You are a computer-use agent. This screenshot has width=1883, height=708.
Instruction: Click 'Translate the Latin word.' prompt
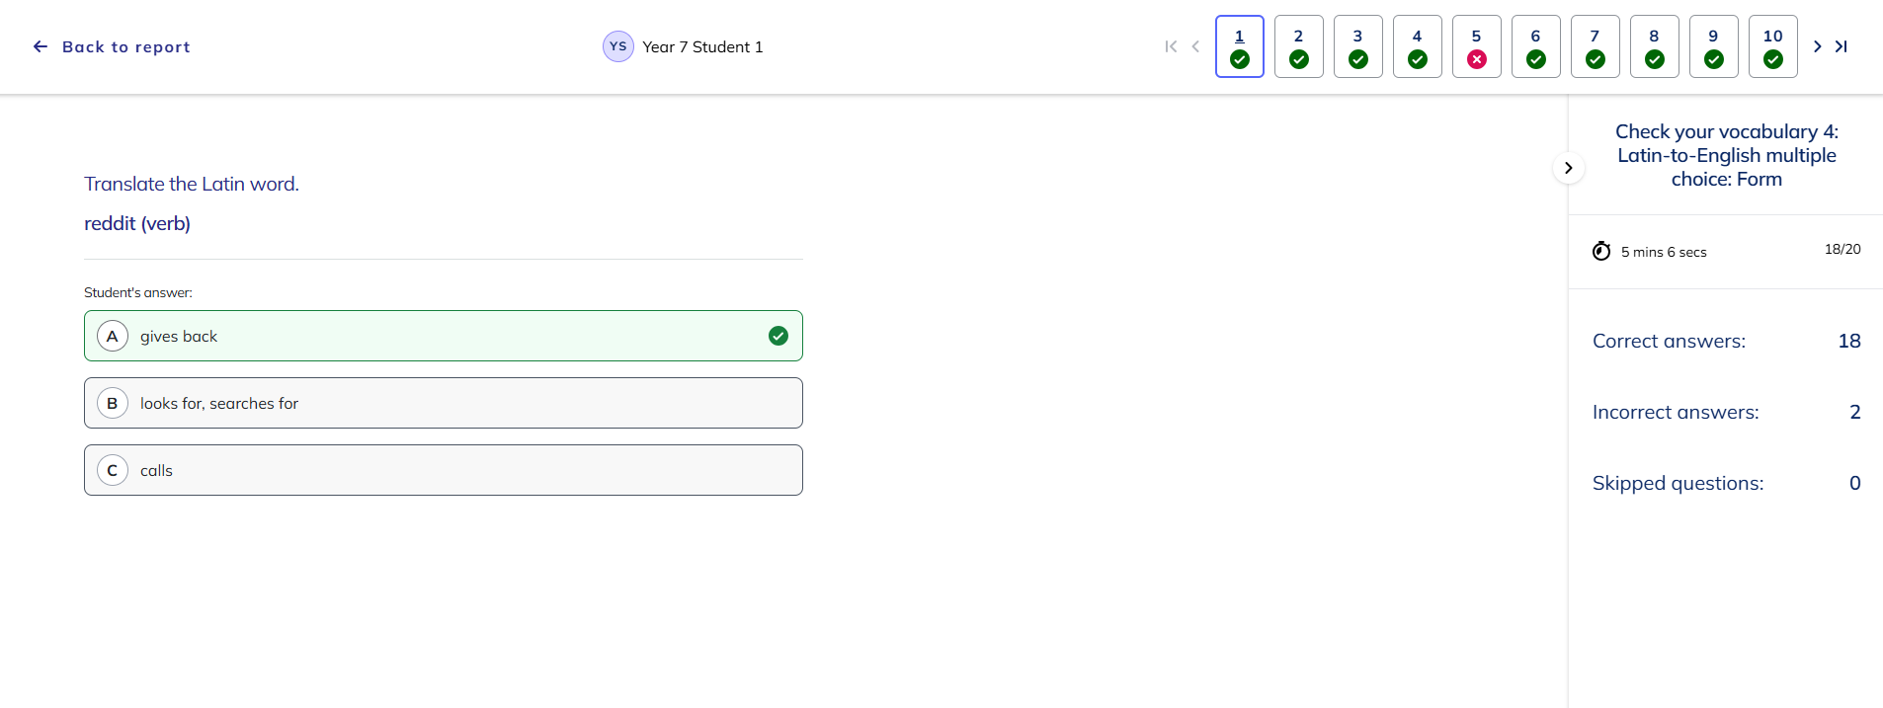[192, 184]
